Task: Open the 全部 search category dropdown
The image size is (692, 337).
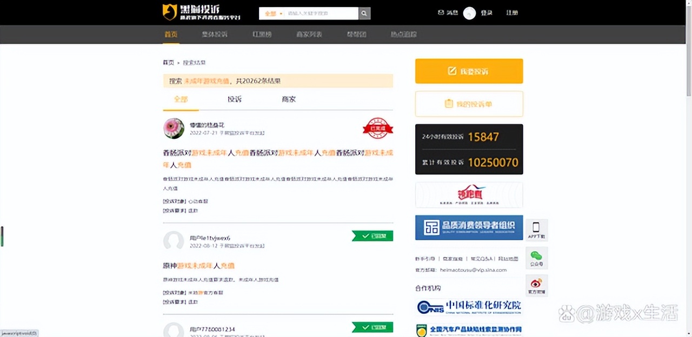Action: click(x=270, y=13)
